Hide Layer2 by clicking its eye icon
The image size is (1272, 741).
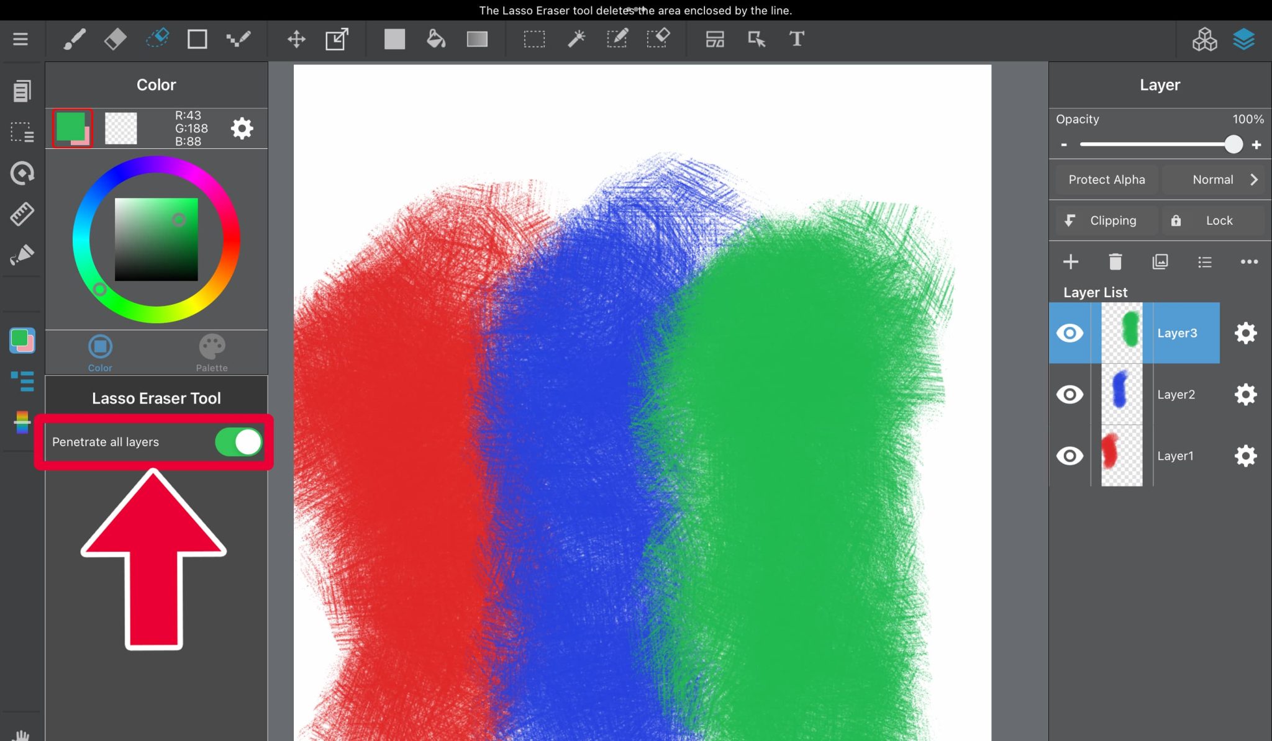point(1070,394)
